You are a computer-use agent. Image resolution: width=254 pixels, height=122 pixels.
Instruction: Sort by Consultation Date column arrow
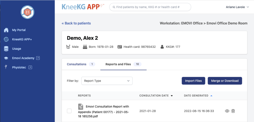(x=172, y=96)
